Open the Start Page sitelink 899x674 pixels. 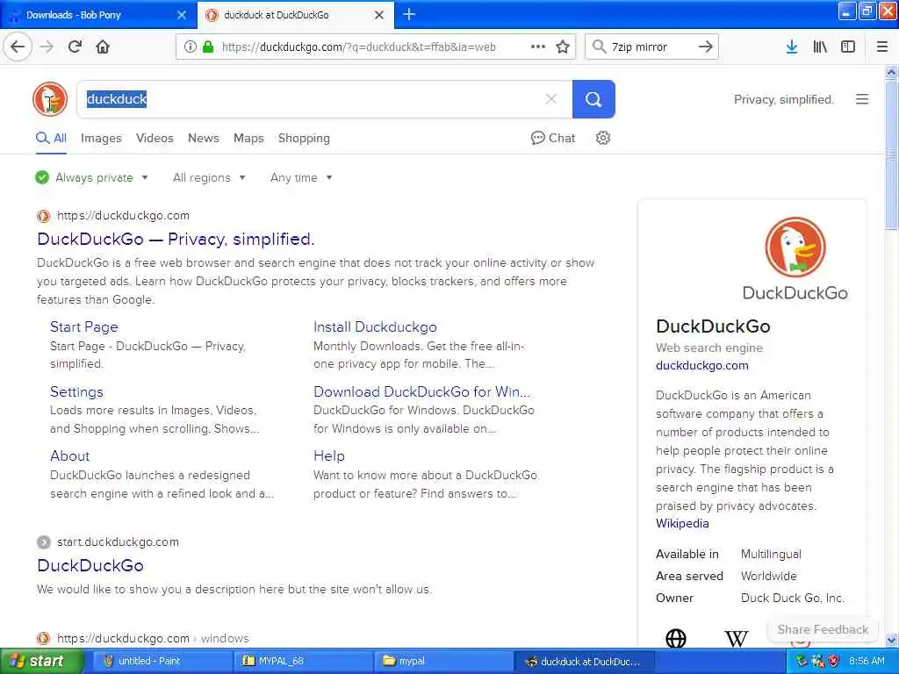click(x=84, y=327)
